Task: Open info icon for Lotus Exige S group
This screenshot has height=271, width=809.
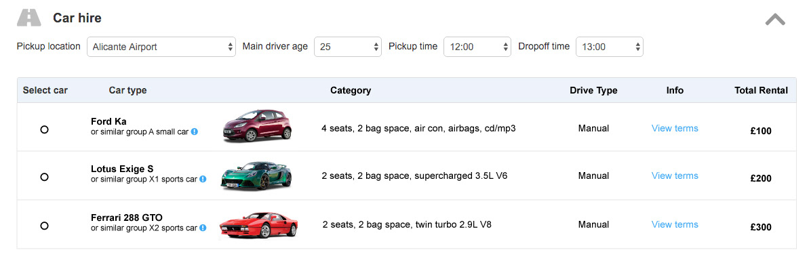Action: coord(203,179)
